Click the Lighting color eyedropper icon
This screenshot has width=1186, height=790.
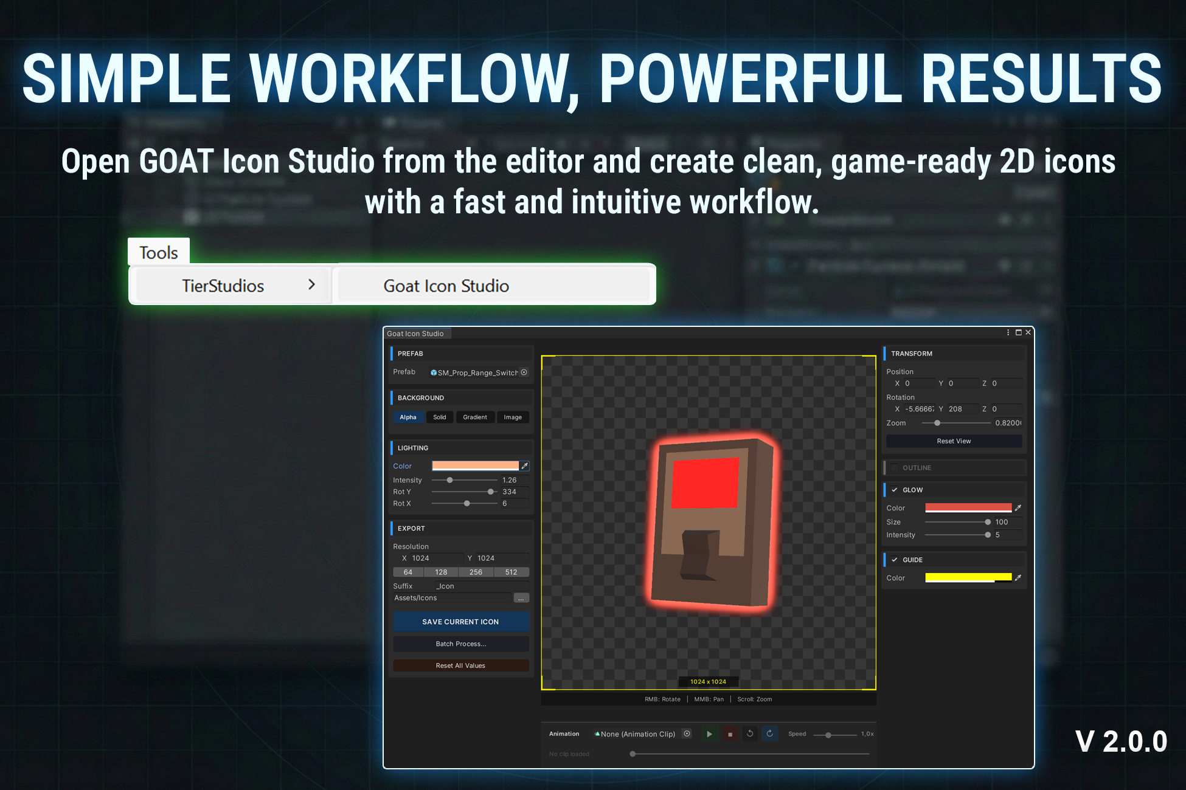(525, 466)
